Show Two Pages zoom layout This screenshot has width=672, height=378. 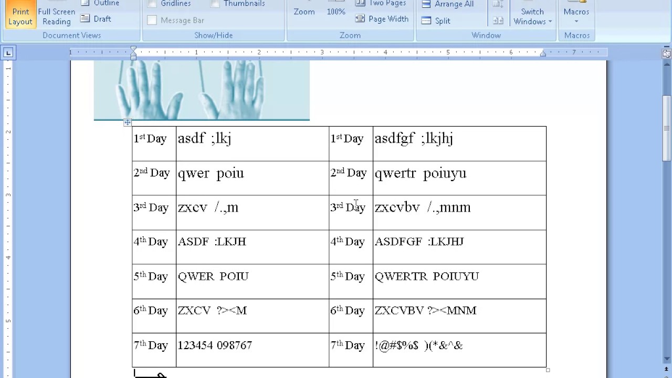point(381,4)
